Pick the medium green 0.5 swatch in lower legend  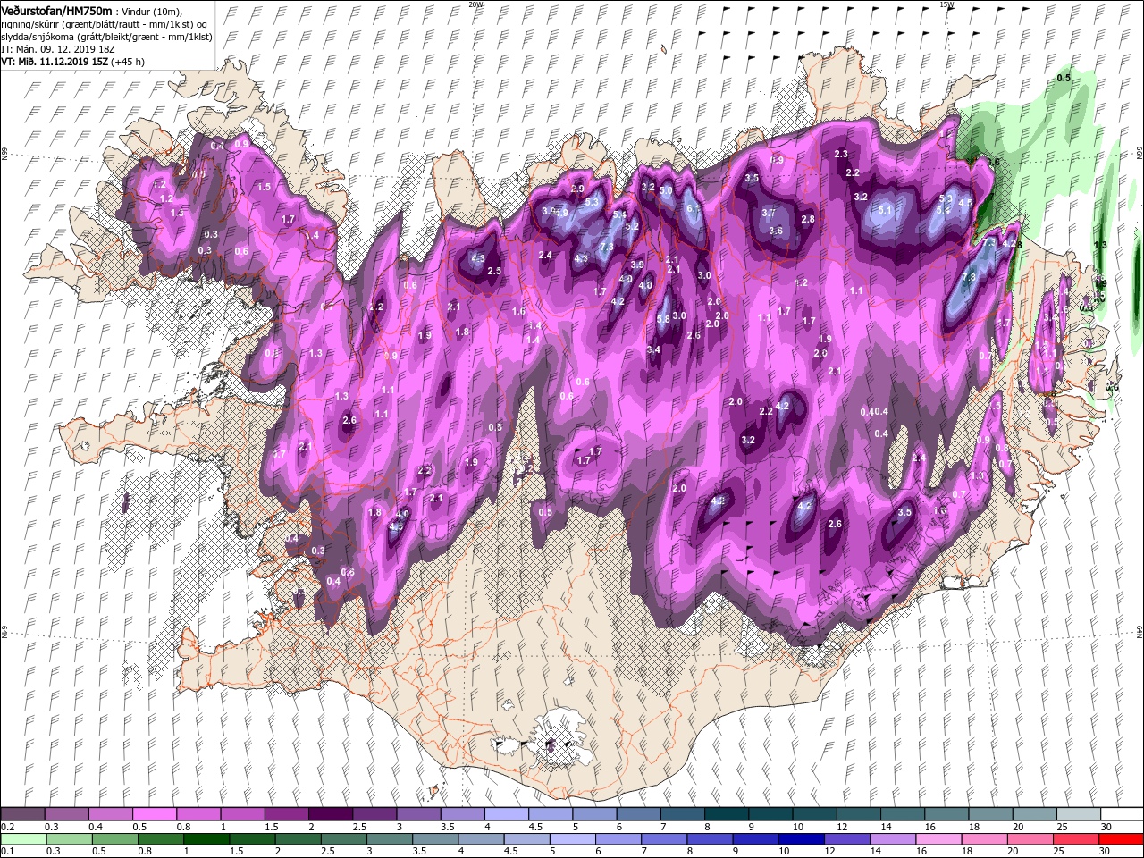pyautogui.click(x=114, y=838)
